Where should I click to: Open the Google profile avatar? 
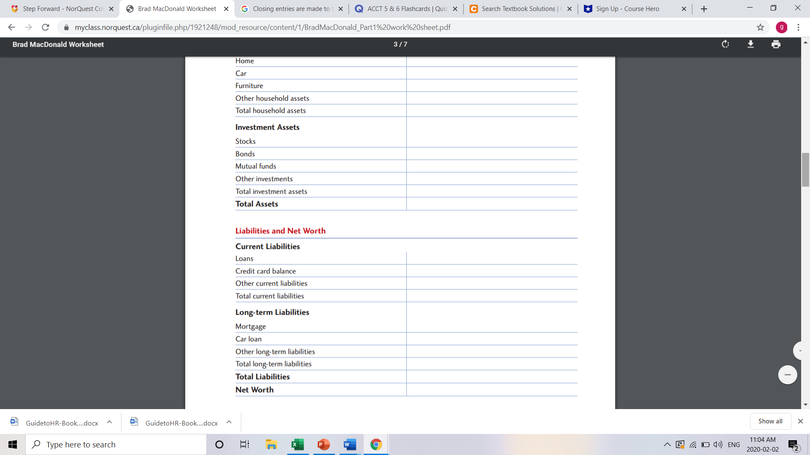click(781, 27)
